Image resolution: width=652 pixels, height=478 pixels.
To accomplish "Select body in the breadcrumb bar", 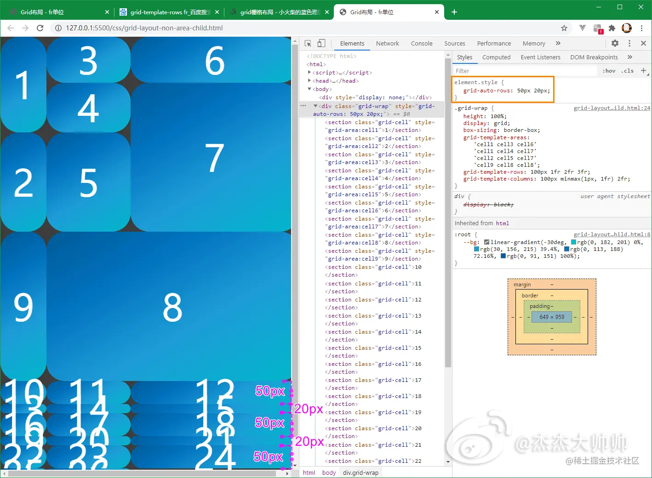I will pyautogui.click(x=329, y=472).
